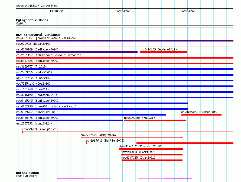Click ruler position 142483400
241x182 pixels.
click(187, 11)
